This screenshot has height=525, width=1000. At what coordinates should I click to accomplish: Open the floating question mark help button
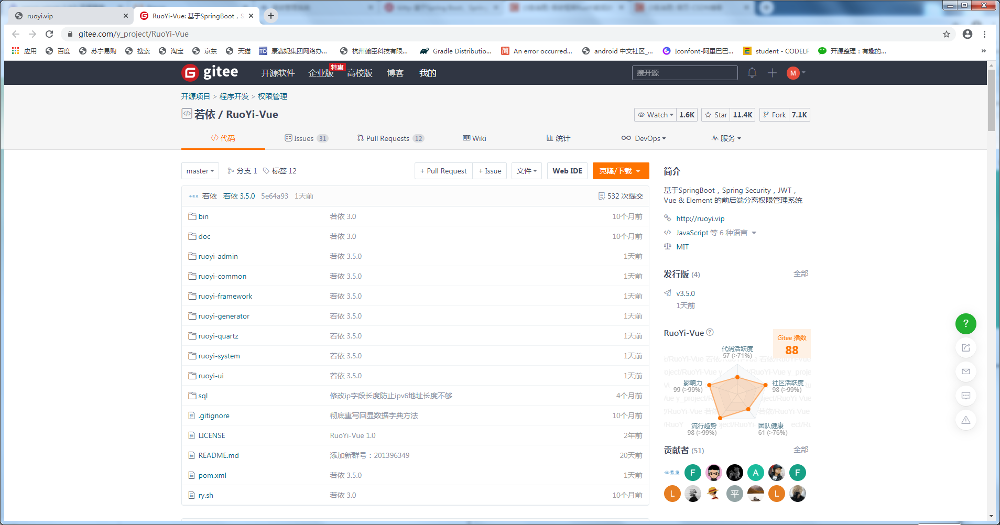pyautogui.click(x=966, y=324)
